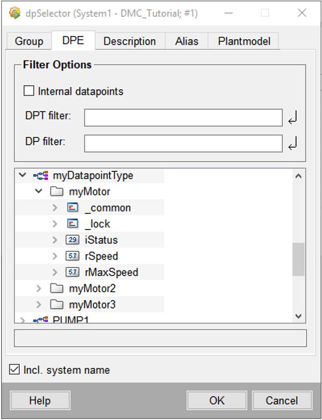
Task: Click the tree view scrollbar thumb
Action: [x=298, y=260]
